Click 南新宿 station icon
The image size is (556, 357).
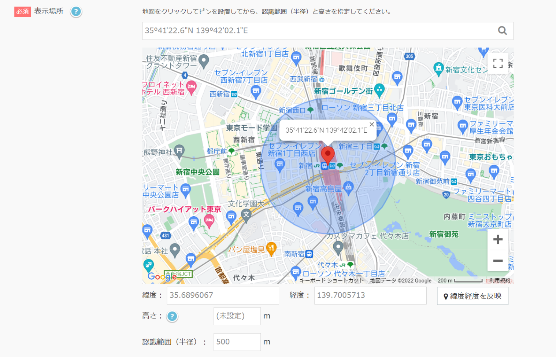click(309, 254)
